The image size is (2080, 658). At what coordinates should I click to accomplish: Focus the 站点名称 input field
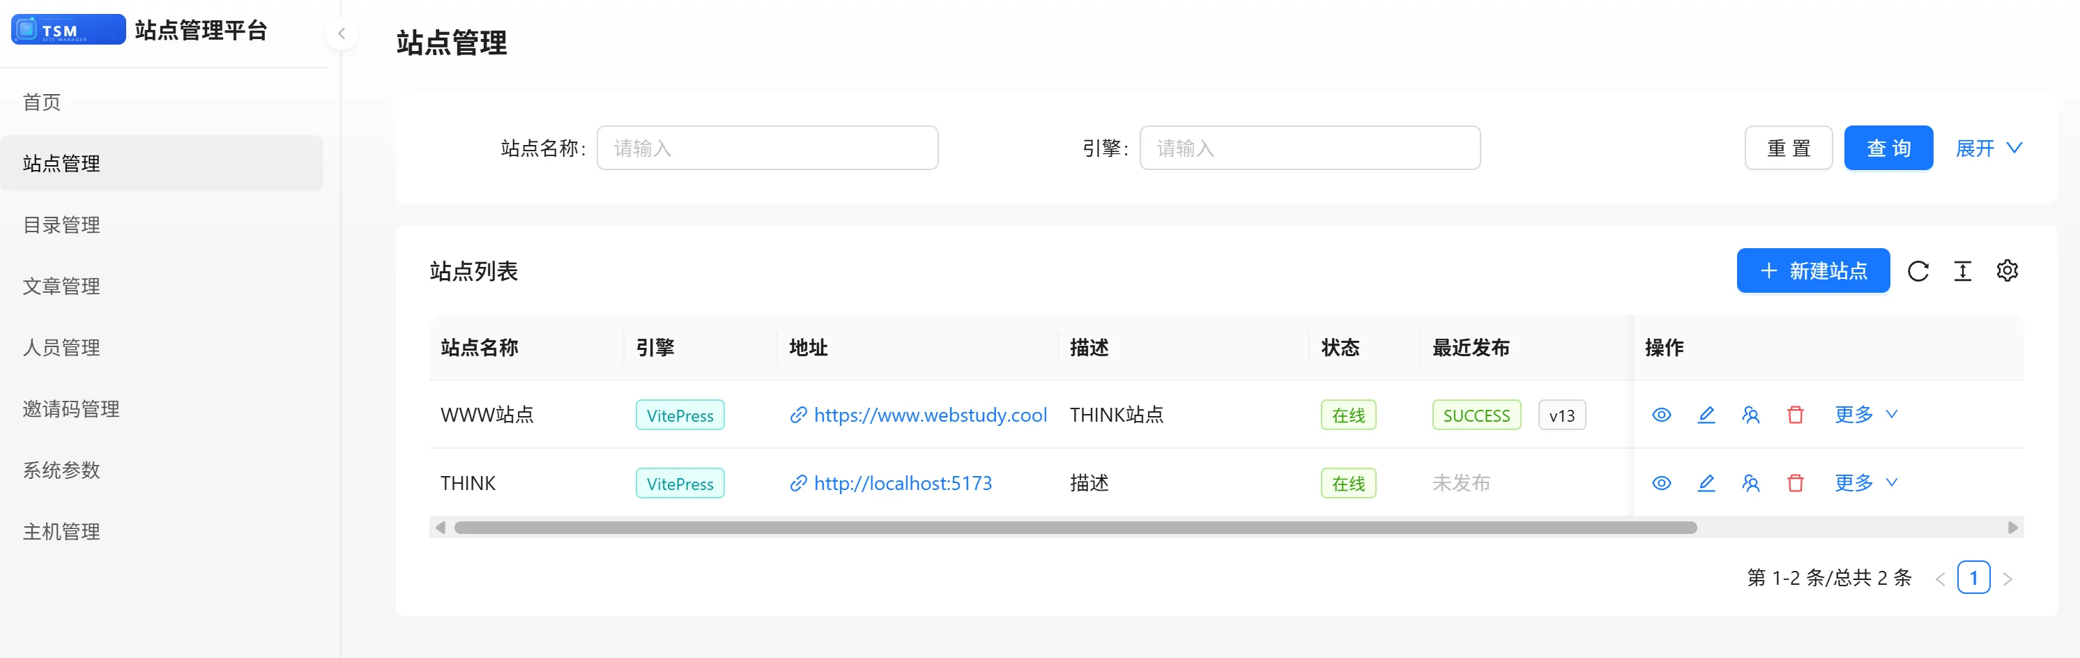click(x=767, y=148)
